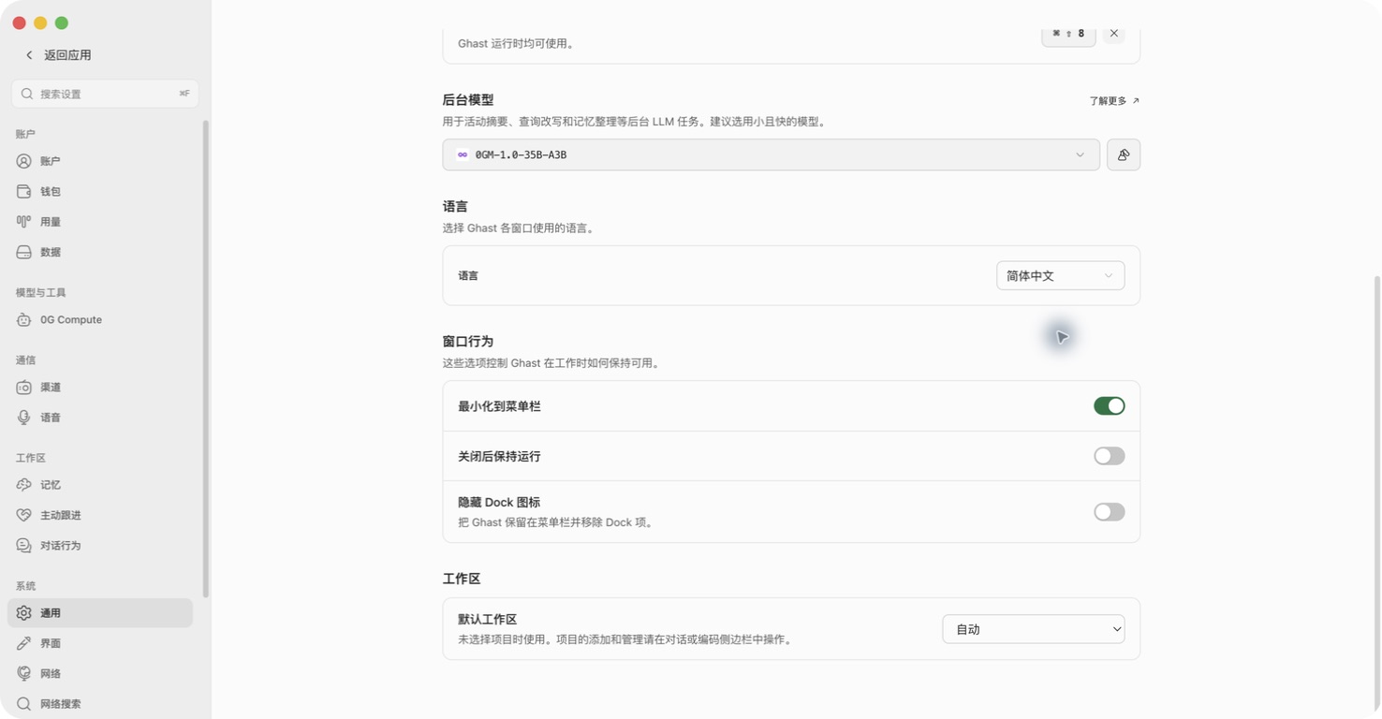Viewport: 1382px width, 719px height.
Task: Click the 窗口行为 section heading
Action: pos(468,342)
